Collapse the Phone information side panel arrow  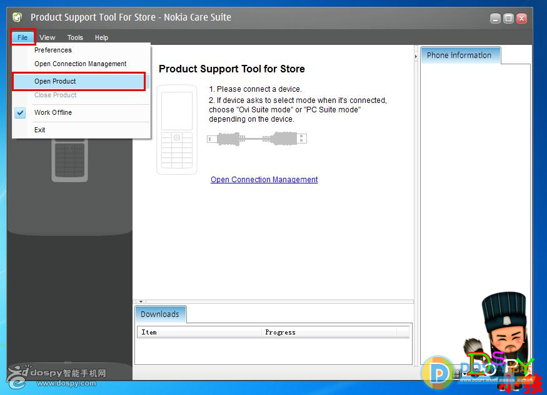(x=416, y=56)
